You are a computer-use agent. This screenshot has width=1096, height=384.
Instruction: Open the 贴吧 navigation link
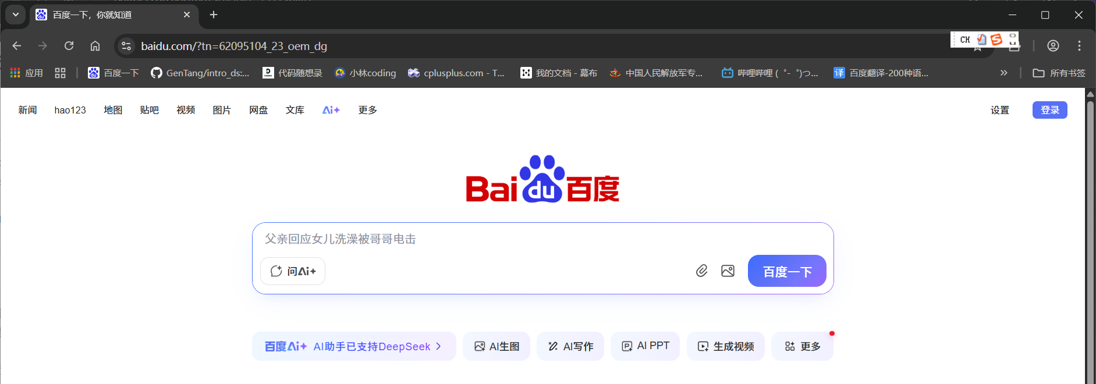click(149, 110)
